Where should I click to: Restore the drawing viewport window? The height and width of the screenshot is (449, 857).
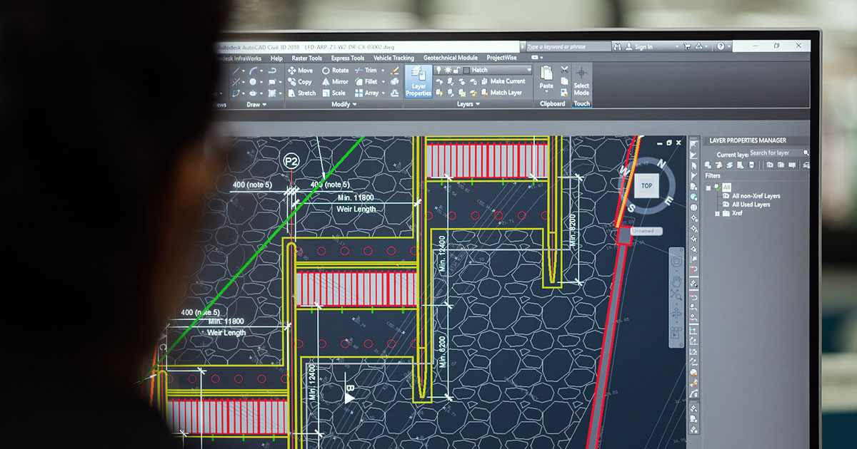(668, 143)
